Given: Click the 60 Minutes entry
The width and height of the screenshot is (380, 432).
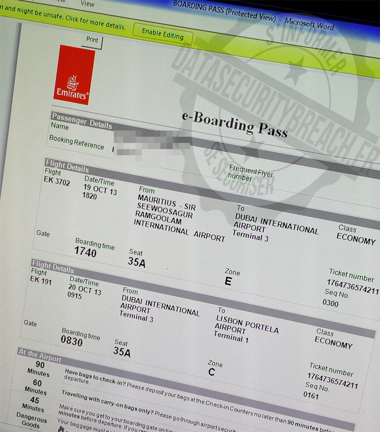Looking at the screenshot, I should point(36,387).
